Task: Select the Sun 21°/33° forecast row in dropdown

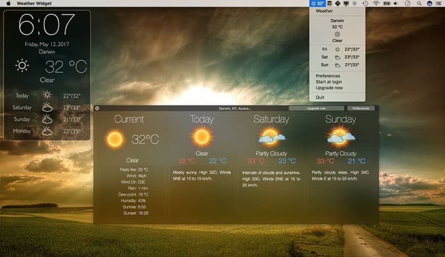Action: point(337,65)
